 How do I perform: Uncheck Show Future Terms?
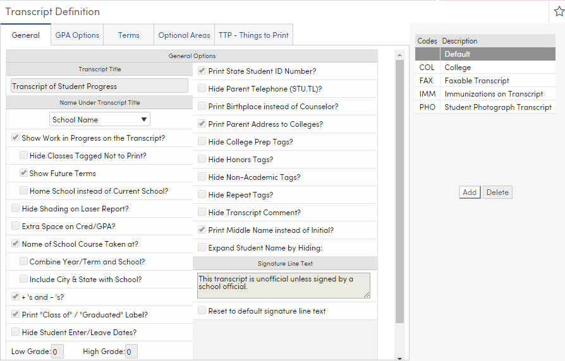pos(23,173)
